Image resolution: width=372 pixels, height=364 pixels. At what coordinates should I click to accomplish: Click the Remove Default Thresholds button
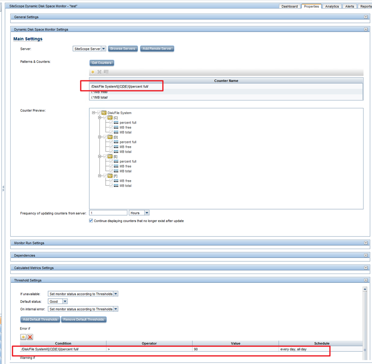84,319
